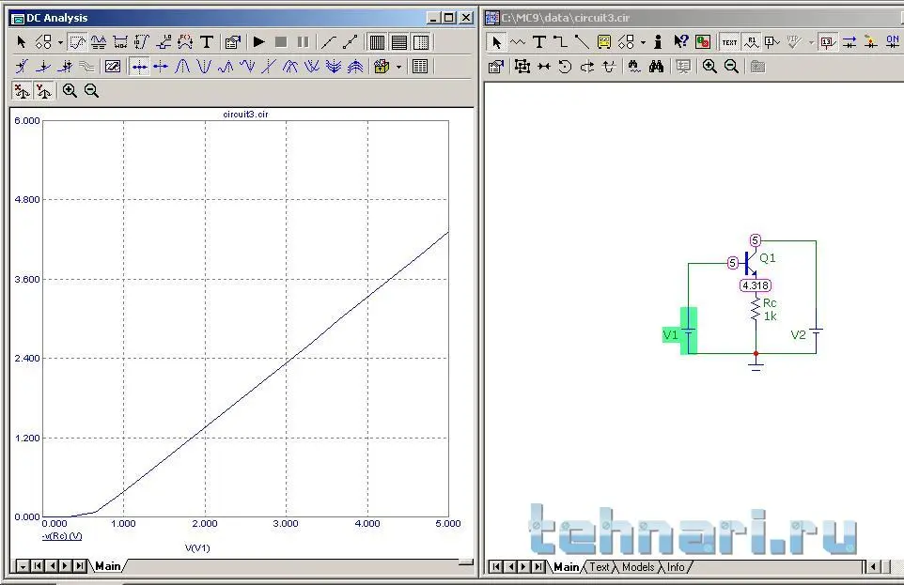904x585 pixels.
Task: Toggle node voltages display icon labeled 13
Action: [828, 42]
